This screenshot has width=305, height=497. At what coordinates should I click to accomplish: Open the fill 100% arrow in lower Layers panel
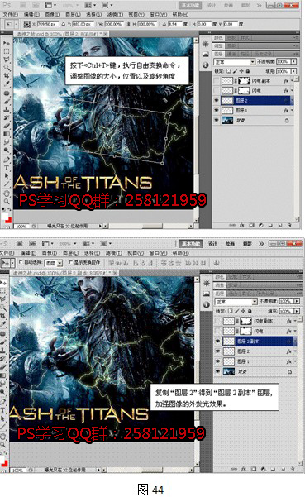click(297, 311)
